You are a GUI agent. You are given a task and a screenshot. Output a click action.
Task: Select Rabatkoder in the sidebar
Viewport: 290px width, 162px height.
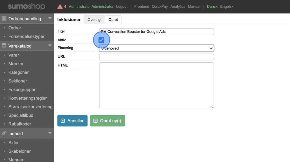click(19, 124)
